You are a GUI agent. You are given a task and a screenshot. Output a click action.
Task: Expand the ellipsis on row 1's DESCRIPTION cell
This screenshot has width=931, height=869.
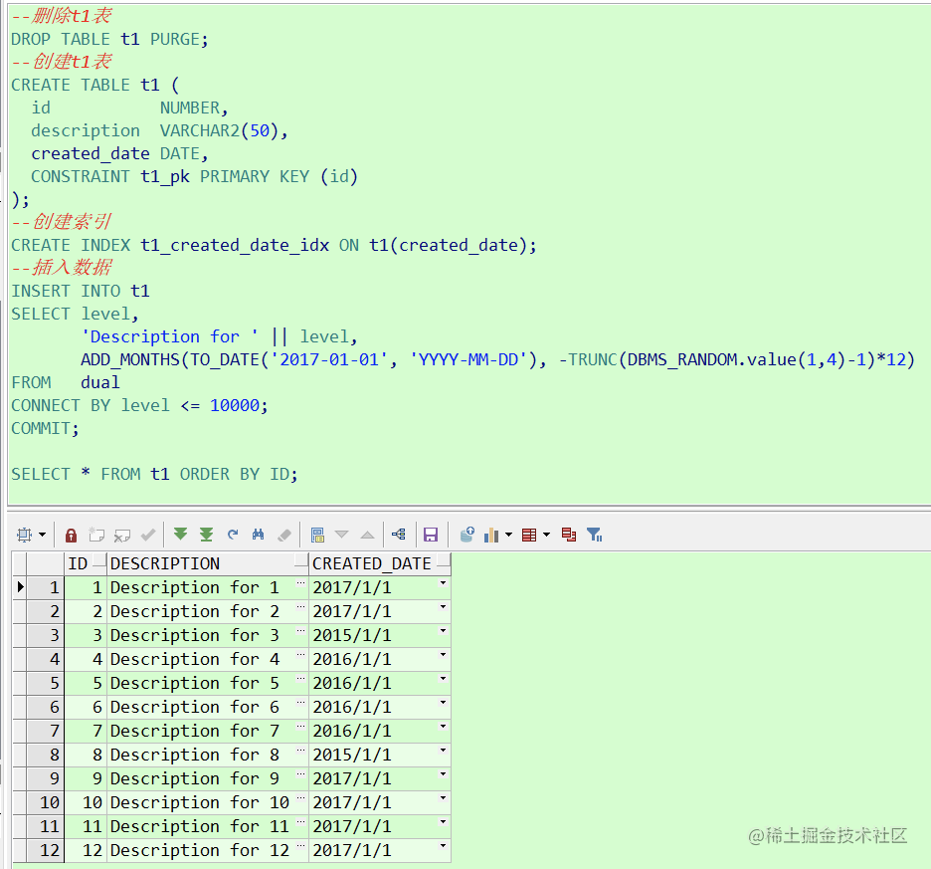tap(302, 587)
